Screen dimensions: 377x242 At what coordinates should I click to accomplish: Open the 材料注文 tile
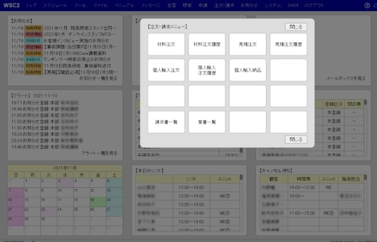pyautogui.click(x=166, y=44)
